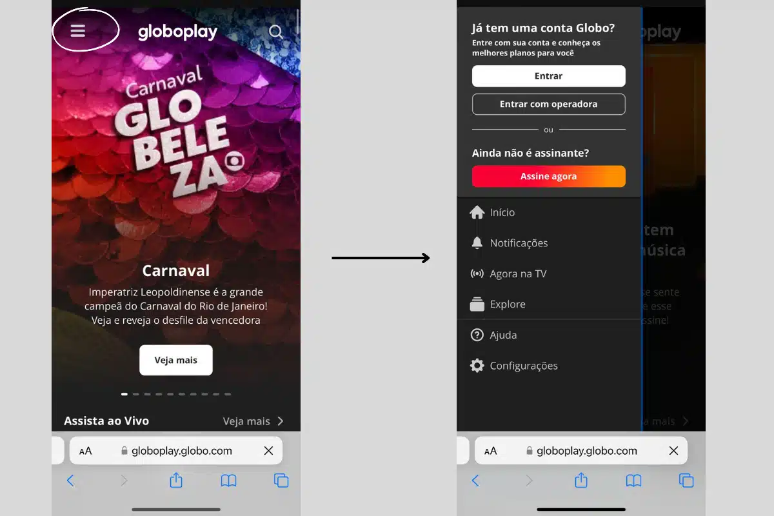
Task: Open the Safari tabs overview icon in left phone
Action: tap(281, 481)
